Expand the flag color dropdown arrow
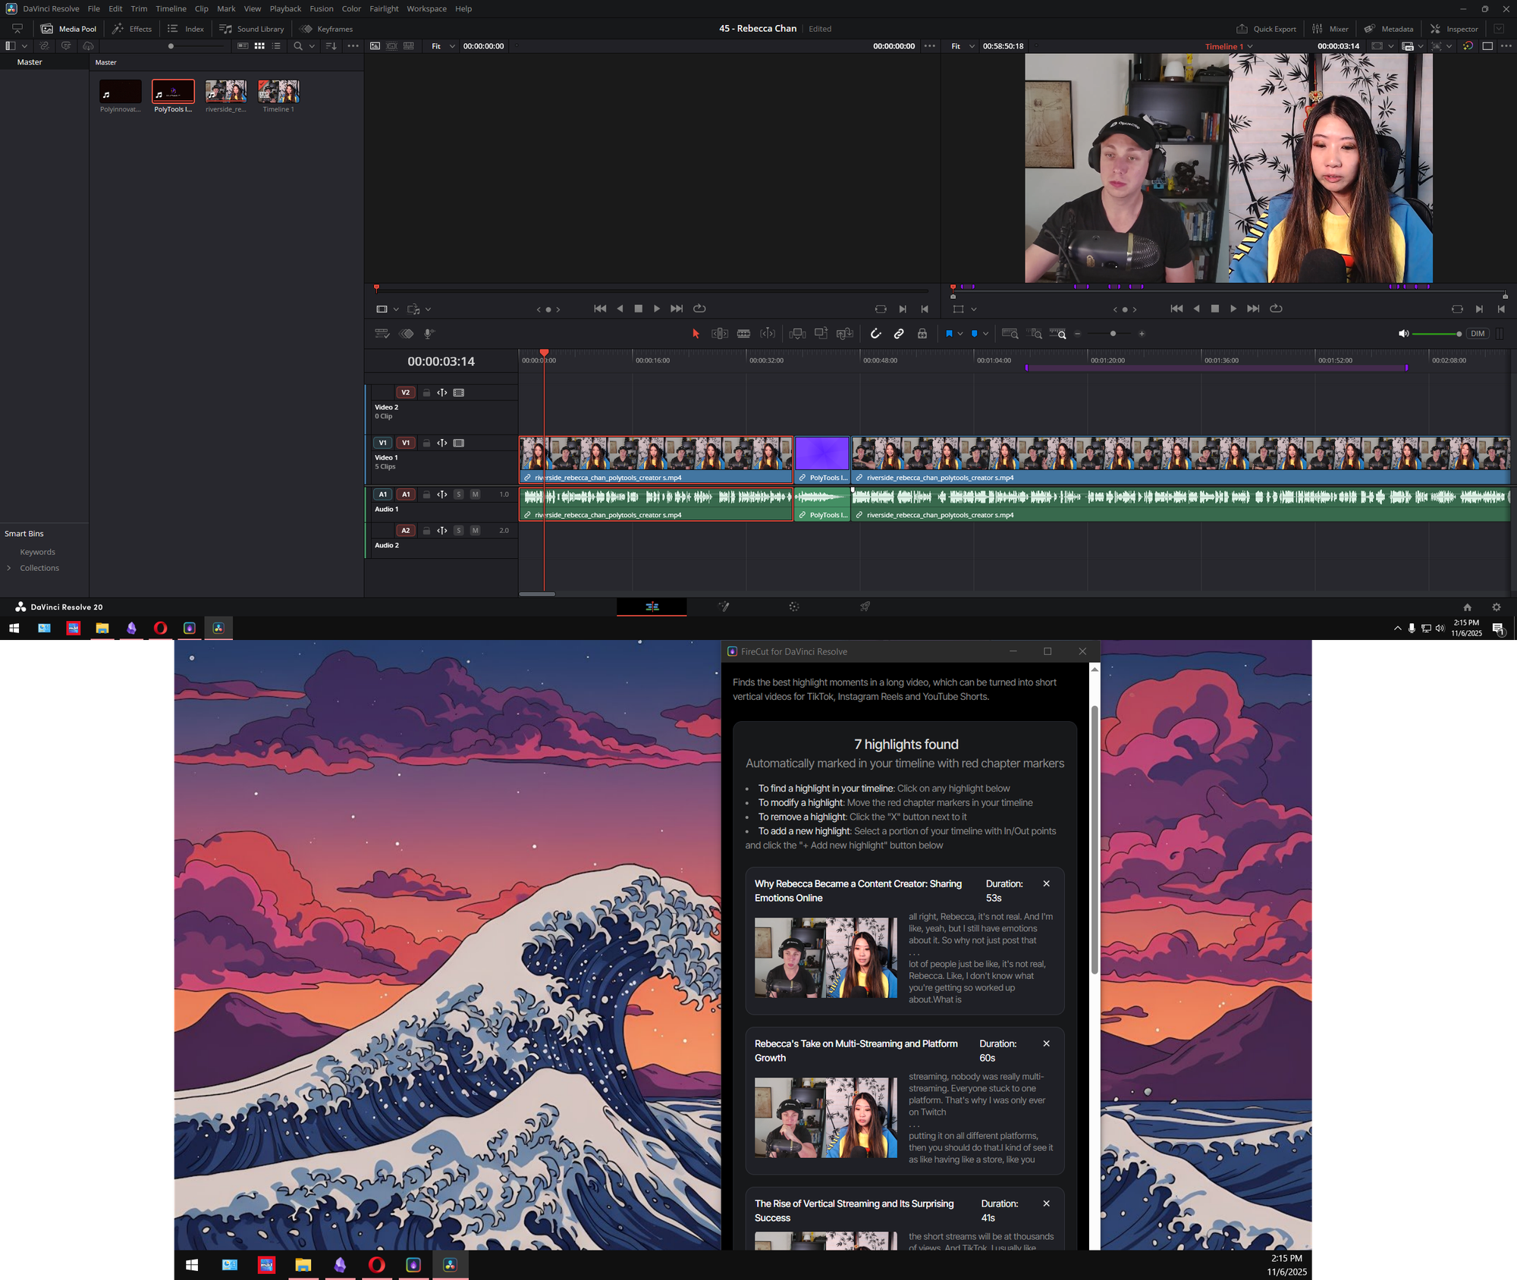This screenshot has width=1517, height=1280. 960,334
